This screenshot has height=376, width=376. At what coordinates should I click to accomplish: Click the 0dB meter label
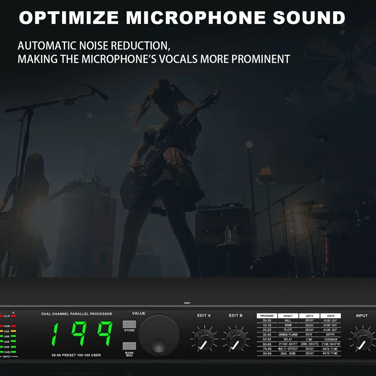click(7, 331)
